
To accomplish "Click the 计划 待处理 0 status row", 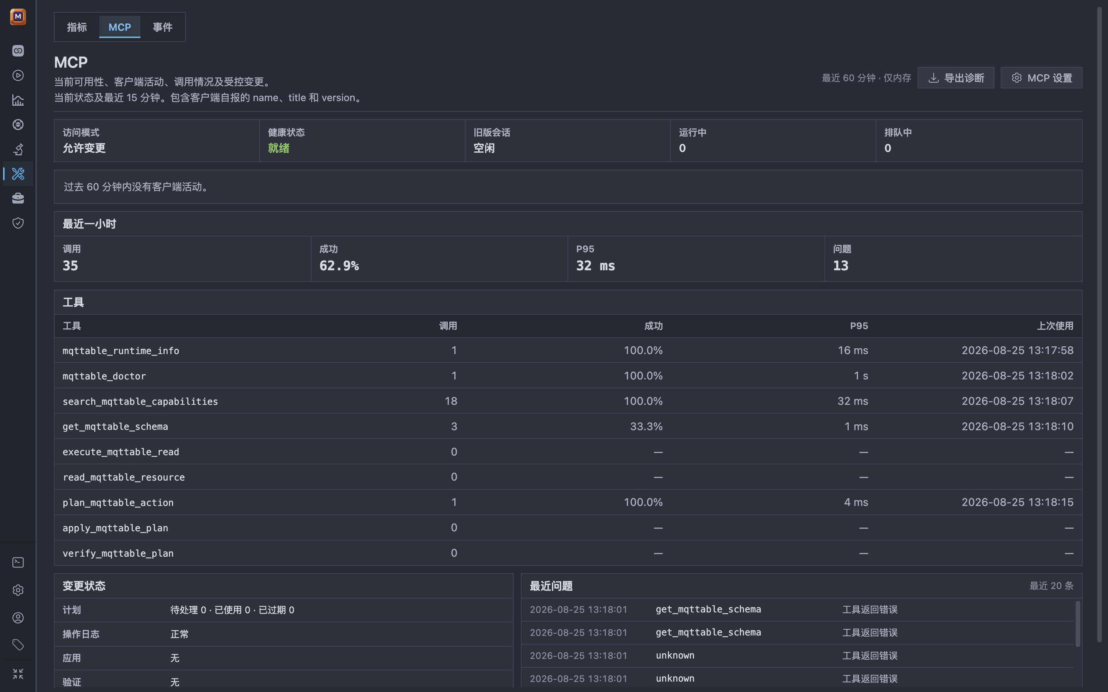I will pos(284,610).
